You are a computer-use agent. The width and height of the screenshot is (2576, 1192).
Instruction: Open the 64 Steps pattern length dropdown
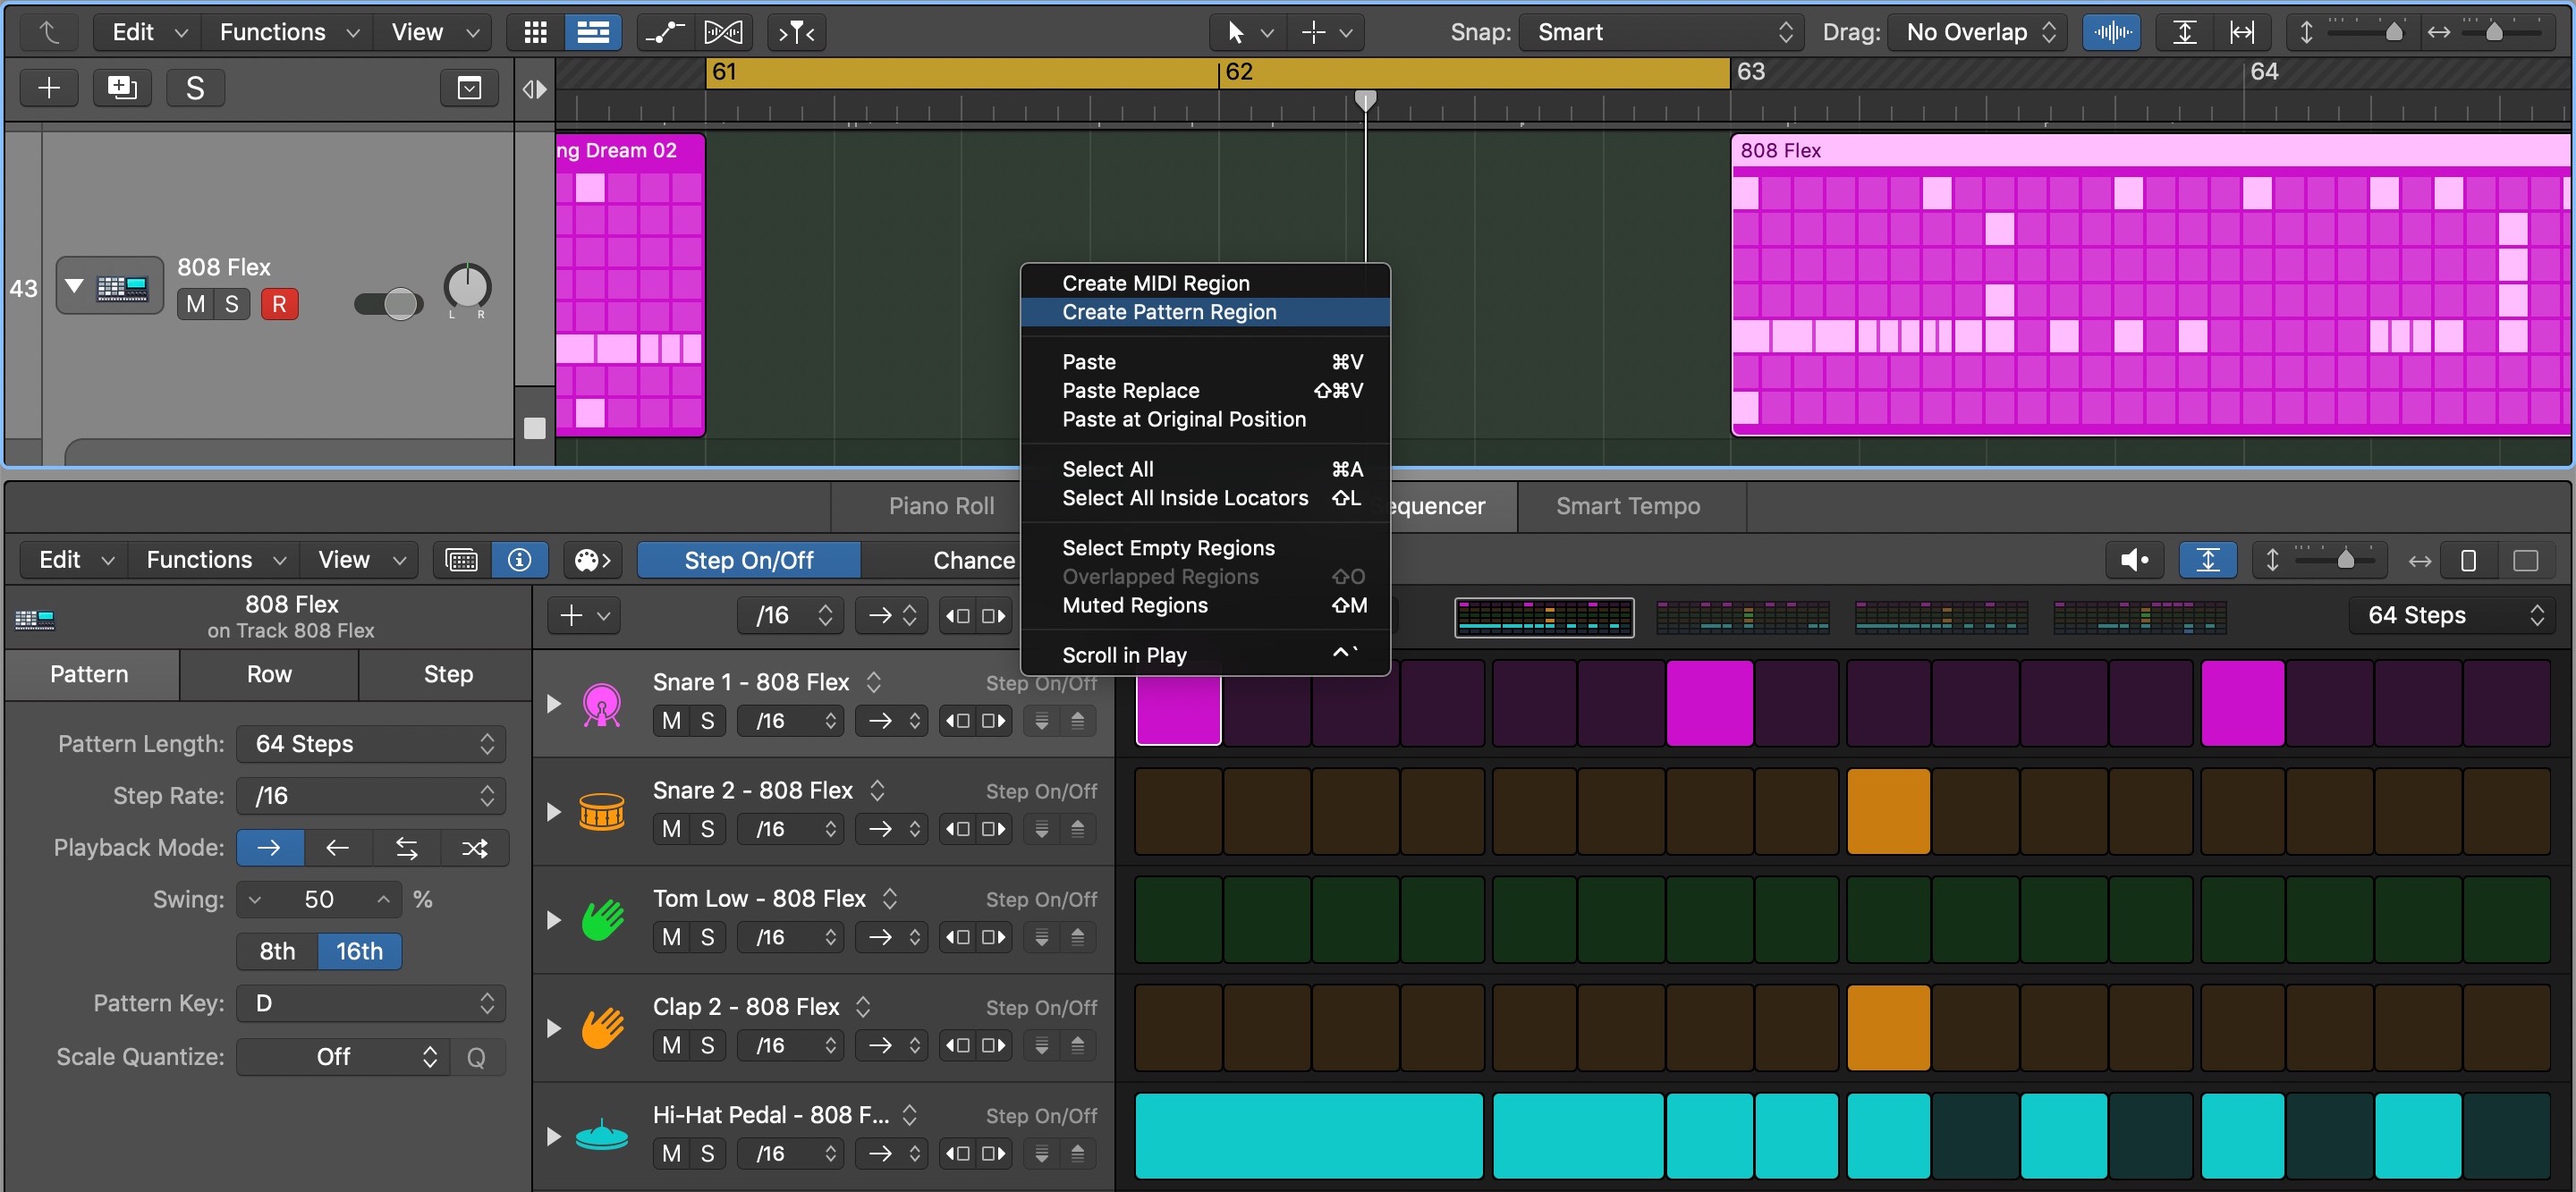pyautogui.click(x=370, y=743)
